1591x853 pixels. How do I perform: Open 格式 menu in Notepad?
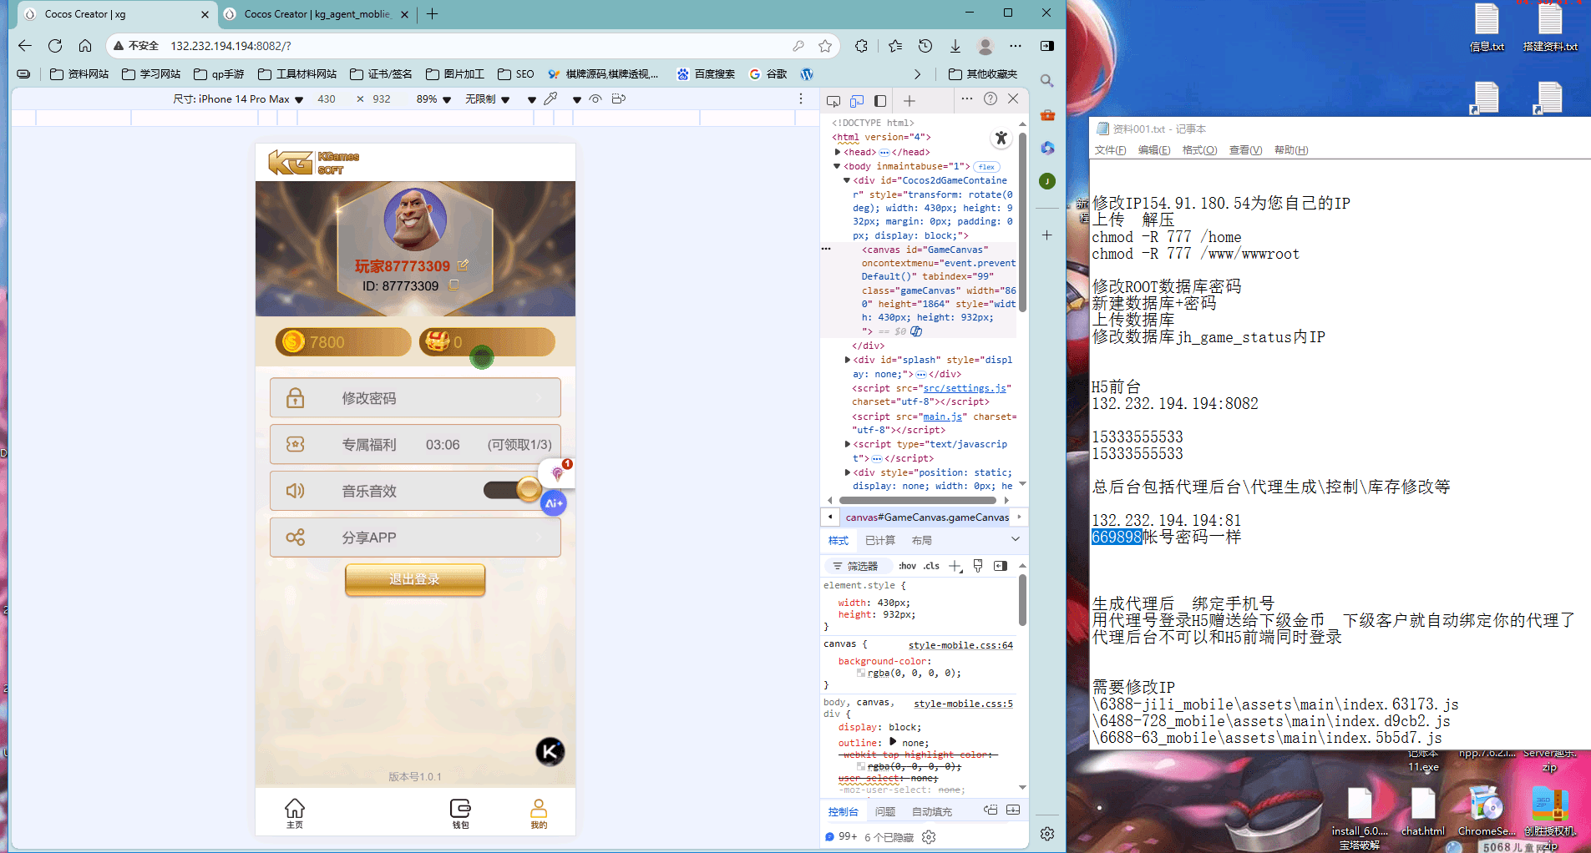(1199, 150)
